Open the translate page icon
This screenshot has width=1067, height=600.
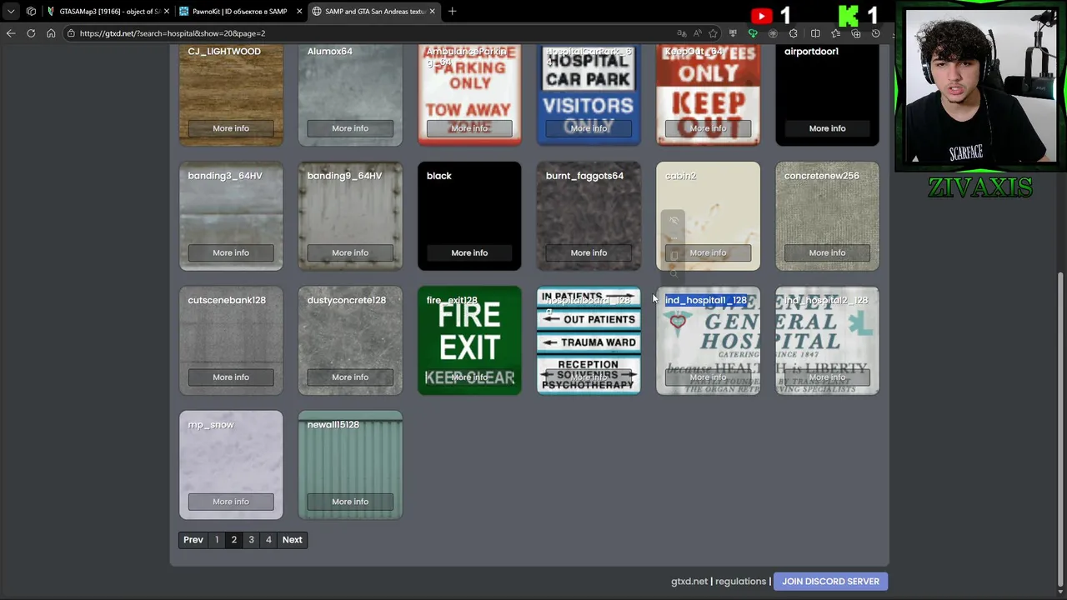[682, 33]
